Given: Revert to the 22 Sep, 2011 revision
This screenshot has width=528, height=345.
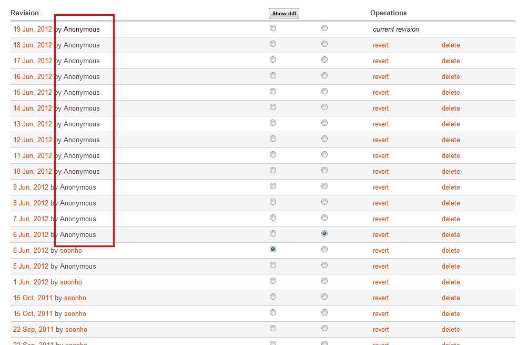Looking at the screenshot, I should click(381, 330).
